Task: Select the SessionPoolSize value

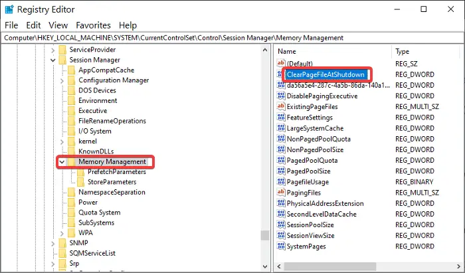Action: pos(310,225)
